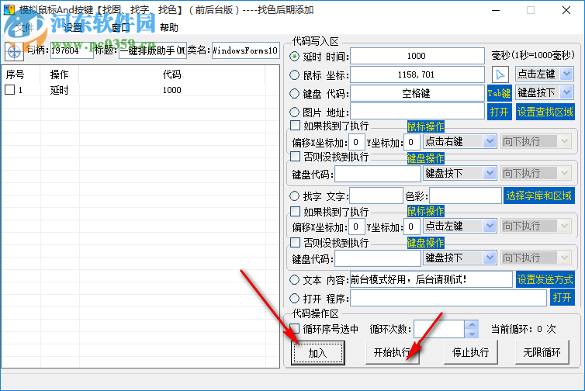Click the 色彩 input field
Image resolution: width=585 pixels, height=391 pixels.
point(466,195)
